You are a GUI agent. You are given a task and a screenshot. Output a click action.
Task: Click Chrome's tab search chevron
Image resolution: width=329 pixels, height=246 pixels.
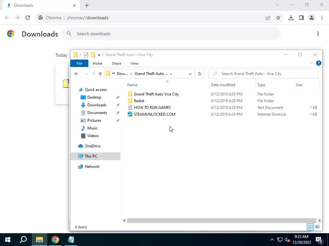(x=277, y=4)
